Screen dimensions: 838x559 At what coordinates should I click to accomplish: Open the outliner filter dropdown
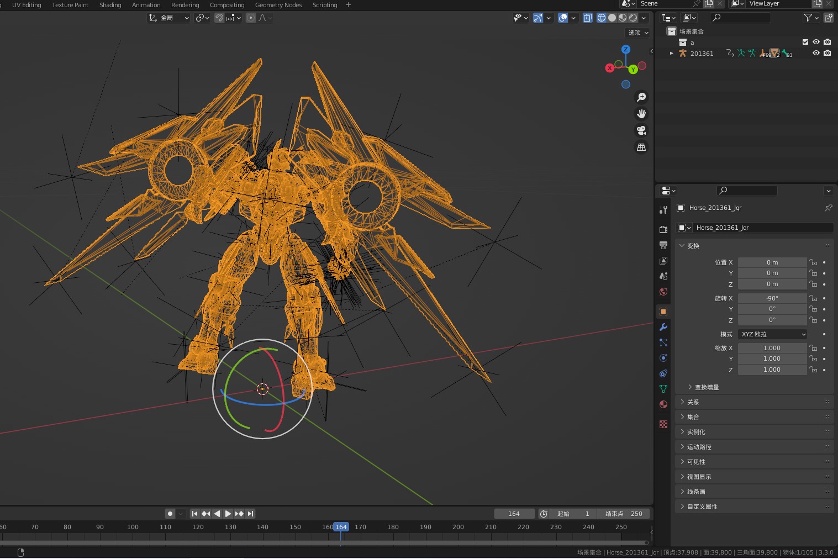tap(810, 18)
